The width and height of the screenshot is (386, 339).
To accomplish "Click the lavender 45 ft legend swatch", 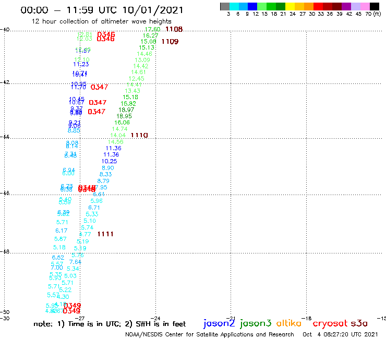I will (356, 6).
